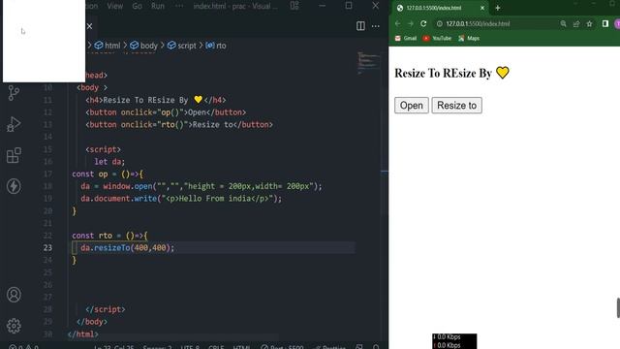This screenshot has width=620, height=349.
Task: Select body in breadcrumb path
Action: click(x=143, y=46)
